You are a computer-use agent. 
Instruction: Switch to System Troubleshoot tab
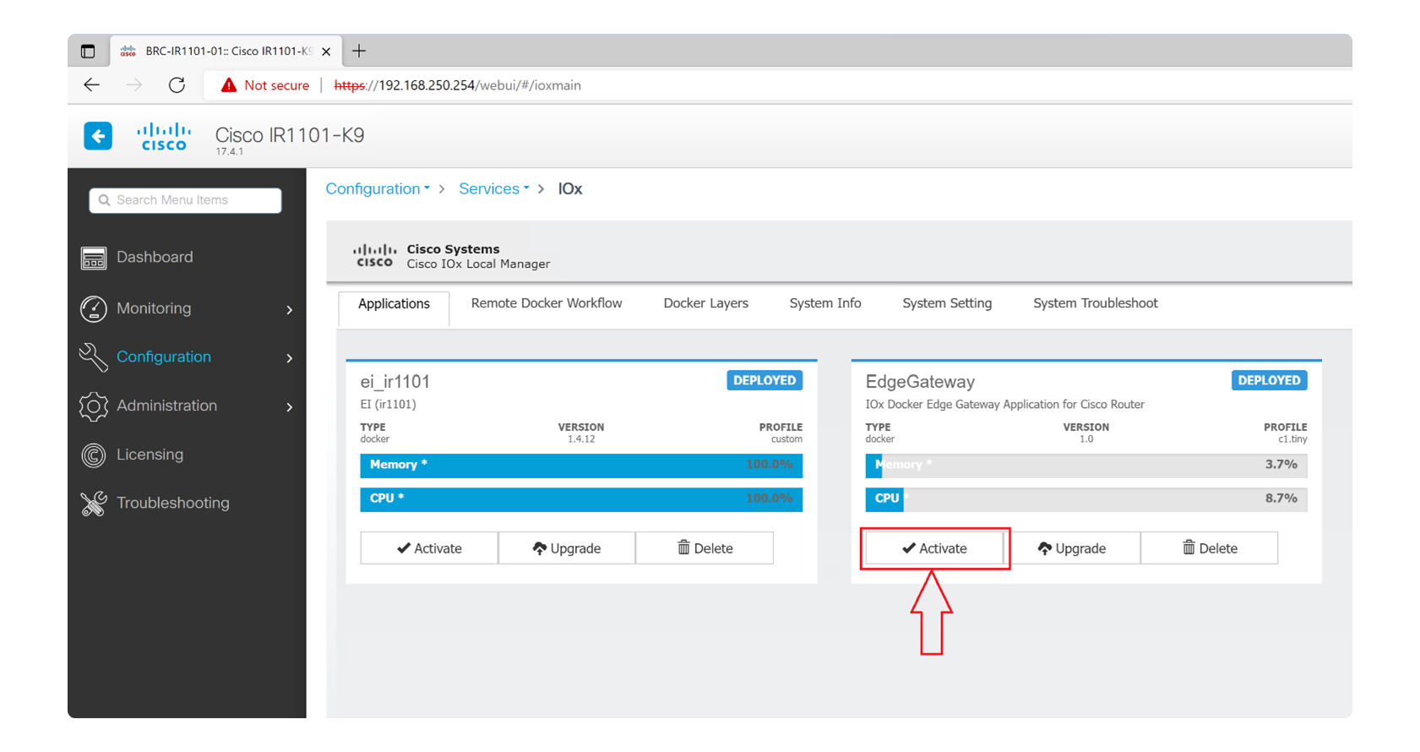pos(1095,303)
